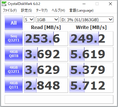Select the 4KiB Q32T1 read value 3.629
The height and width of the screenshot is (107, 118).
pyautogui.click(x=46, y=70)
